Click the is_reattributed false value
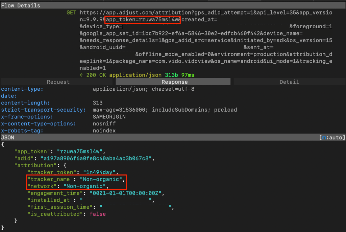The height and width of the screenshot is (232, 346). click(97, 214)
